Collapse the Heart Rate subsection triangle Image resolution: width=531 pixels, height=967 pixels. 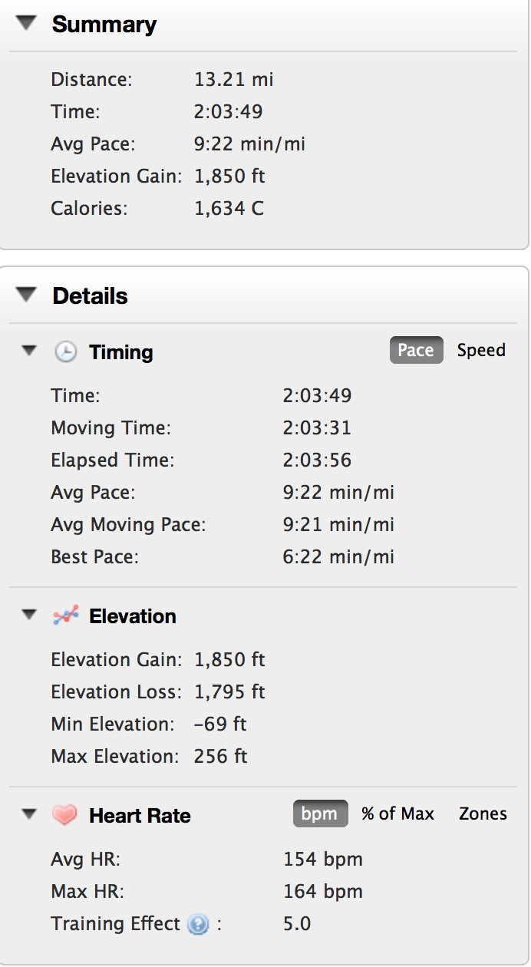pos(29,814)
